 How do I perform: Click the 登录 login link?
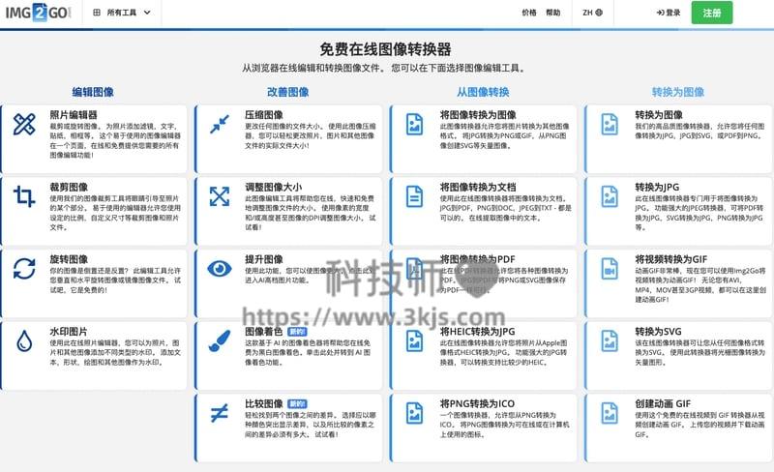[x=669, y=13]
